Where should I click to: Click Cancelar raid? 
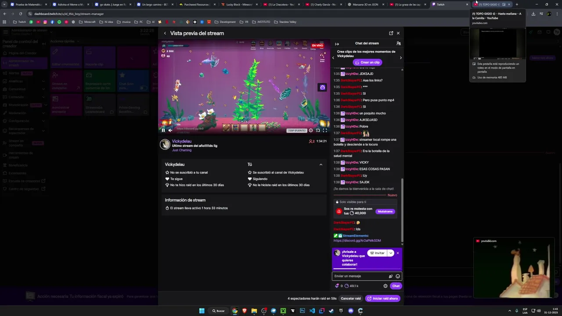pos(351,298)
